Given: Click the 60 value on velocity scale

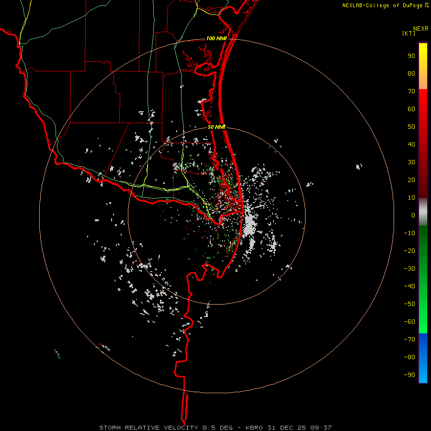Looking at the screenshot, I should pyautogui.click(x=411, y=109).
